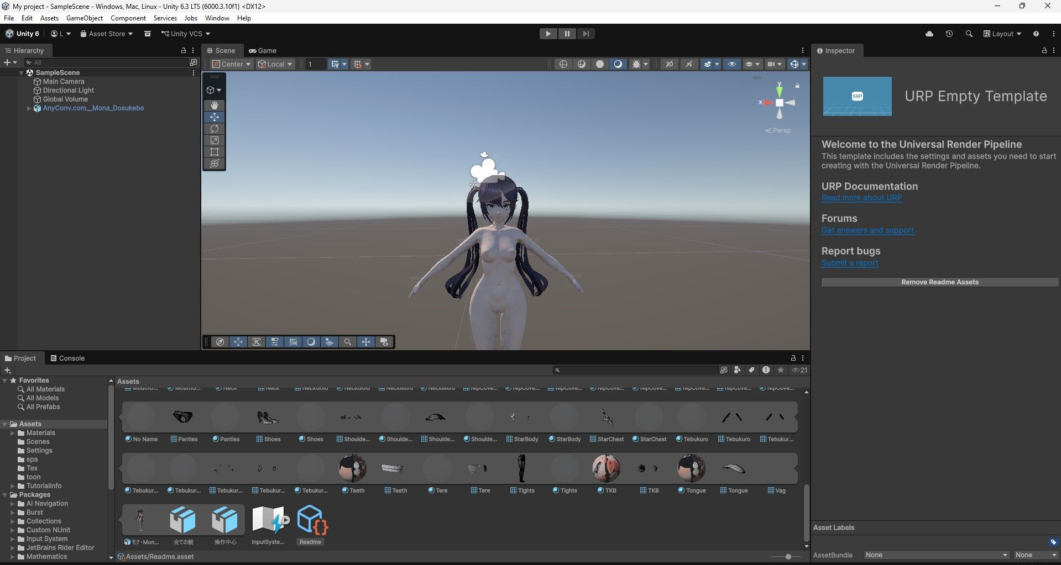1061x565 pixels.
Task: Open the Search magnifier in top toolbar
Action: [969, 34]
